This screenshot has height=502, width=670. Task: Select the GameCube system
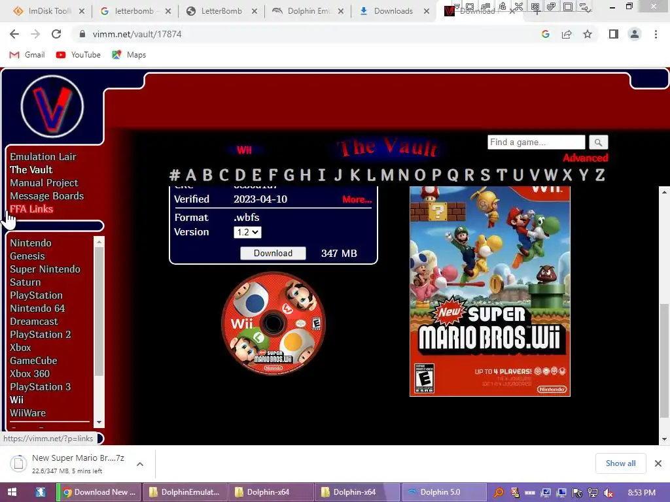(34, 361)
